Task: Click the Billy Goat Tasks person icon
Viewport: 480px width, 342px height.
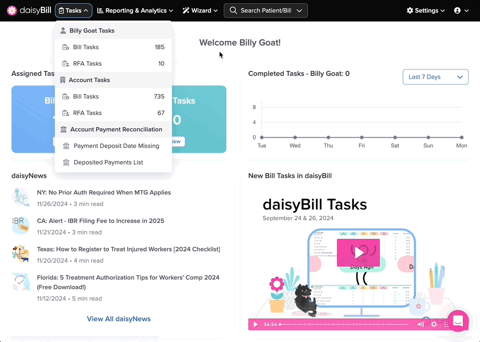Action: point(63,31)
